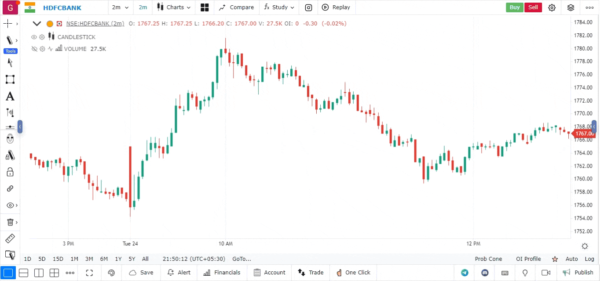
Task: Show the VOLUME indicator via eye icon
Action: click(x=34, y=49)
